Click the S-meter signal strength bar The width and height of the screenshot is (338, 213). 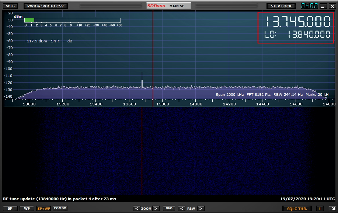pos(72,20)
